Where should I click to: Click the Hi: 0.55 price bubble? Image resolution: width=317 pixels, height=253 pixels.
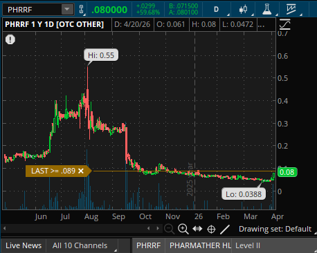(101, 55)
